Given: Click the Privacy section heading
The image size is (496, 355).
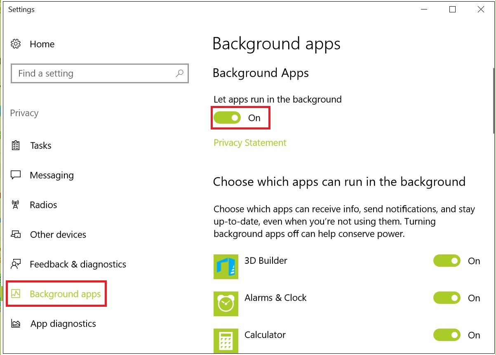Looking at the screenshot, I should (24, 113).
